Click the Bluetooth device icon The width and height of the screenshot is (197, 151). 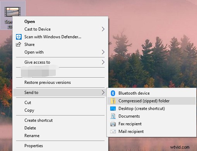(x=113, y=93)
